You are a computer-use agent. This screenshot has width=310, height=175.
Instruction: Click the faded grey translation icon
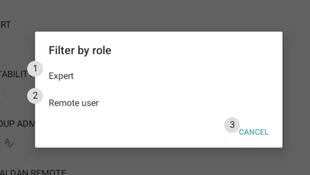click(6, 93)
